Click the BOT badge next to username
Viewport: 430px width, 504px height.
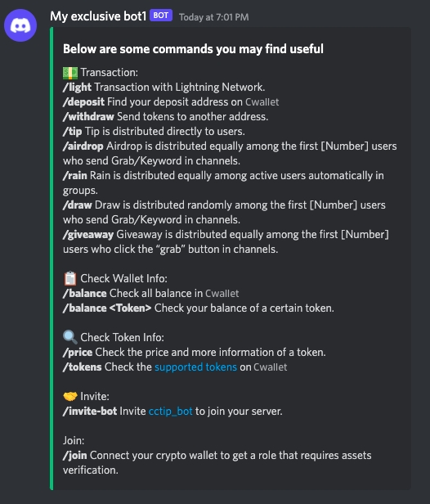(x=161, y=16)
